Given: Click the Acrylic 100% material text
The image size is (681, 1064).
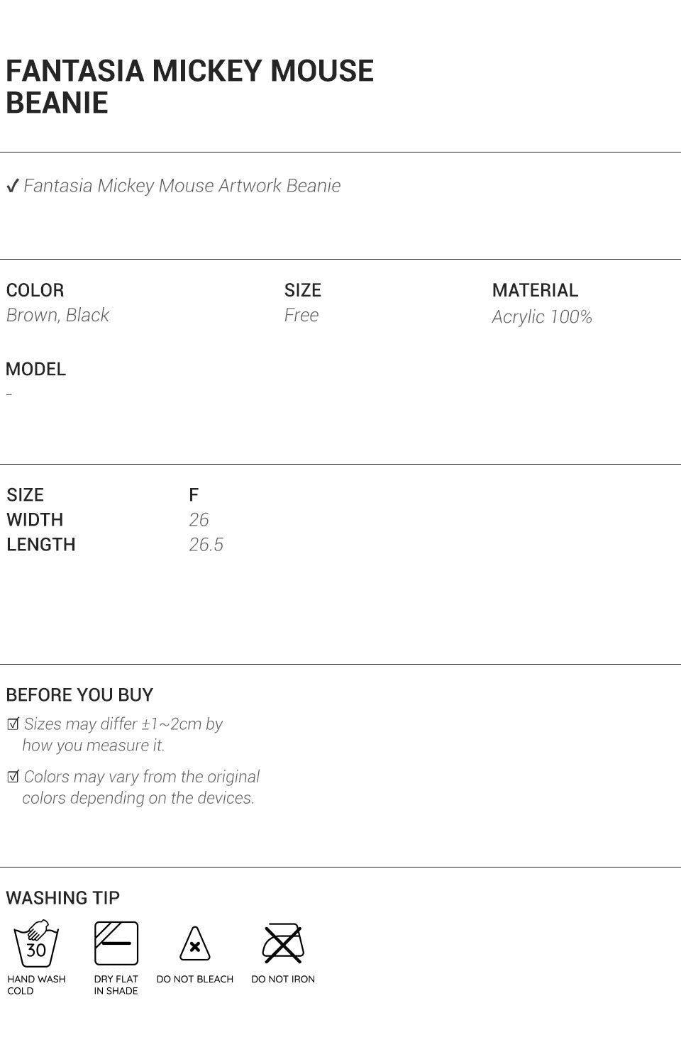Looking at the screenshot, I should tap(542, 316).
